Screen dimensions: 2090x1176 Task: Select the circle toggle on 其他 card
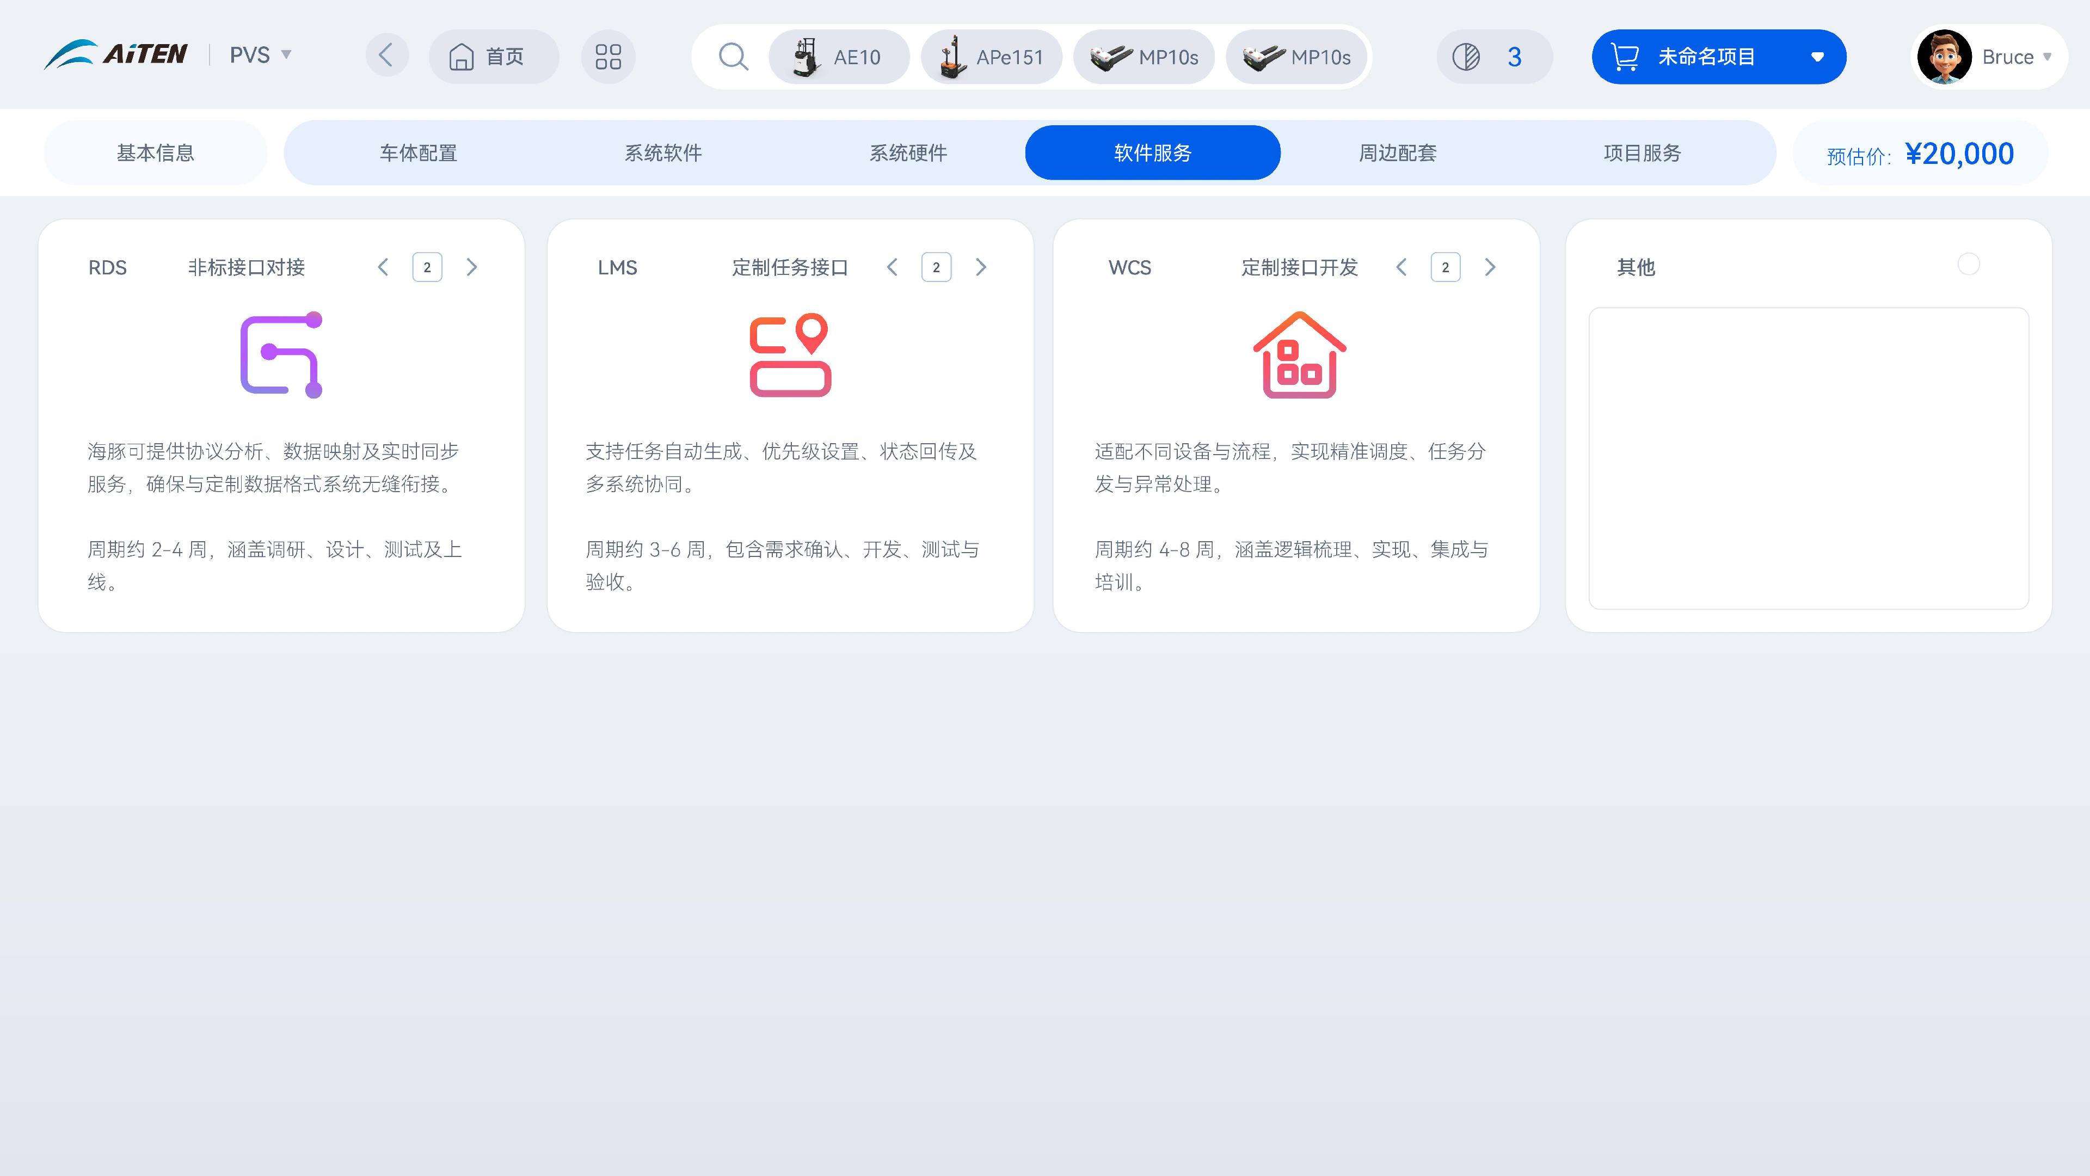[x=1968, y=264]
